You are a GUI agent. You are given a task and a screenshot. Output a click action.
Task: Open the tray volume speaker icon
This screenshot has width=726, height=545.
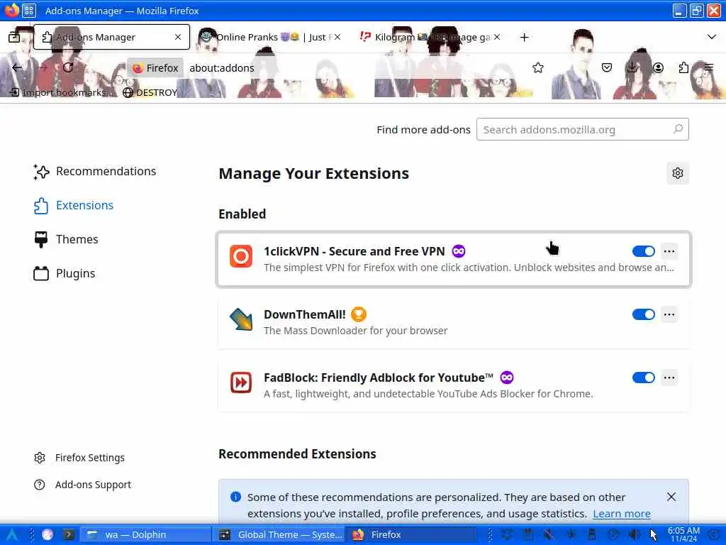point(635,535)
